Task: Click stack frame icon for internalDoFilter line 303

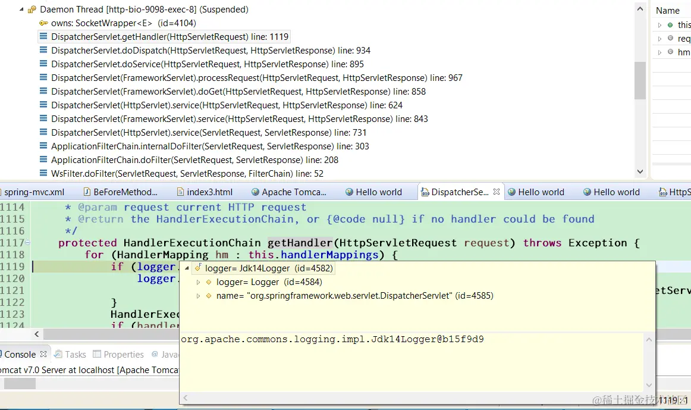Action: (43, 146)
